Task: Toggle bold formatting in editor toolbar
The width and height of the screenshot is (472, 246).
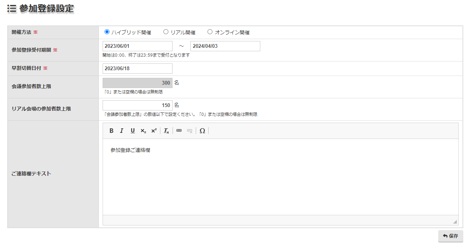Action: (x=111, y=131)
